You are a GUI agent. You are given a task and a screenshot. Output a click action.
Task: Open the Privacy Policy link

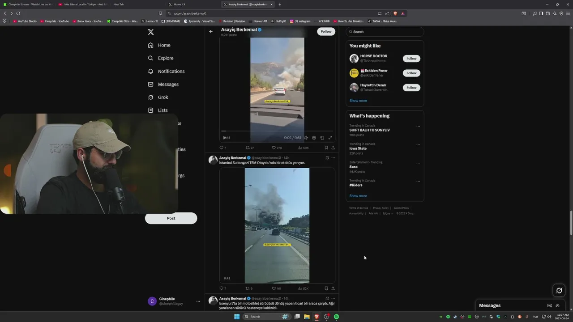tap(381, 208)
